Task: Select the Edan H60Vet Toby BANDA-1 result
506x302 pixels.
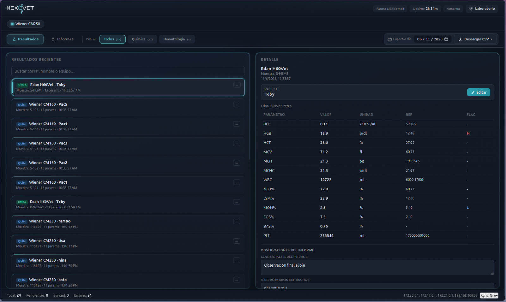Action: coord(128,204)
